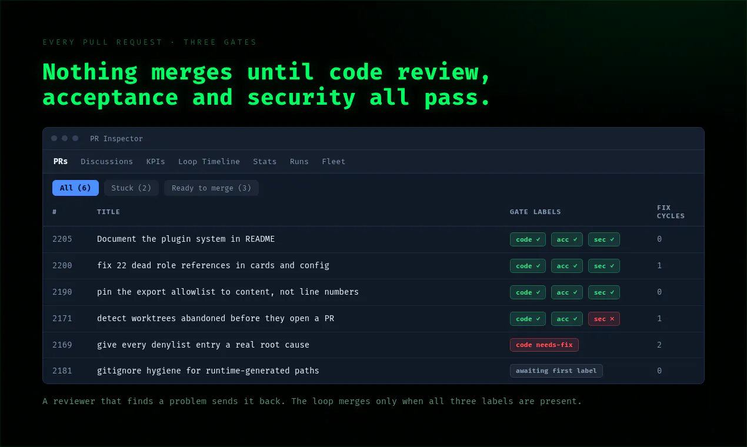
Task: Click the acc ✓ label on PR 2205
Action: coord(566,239)
